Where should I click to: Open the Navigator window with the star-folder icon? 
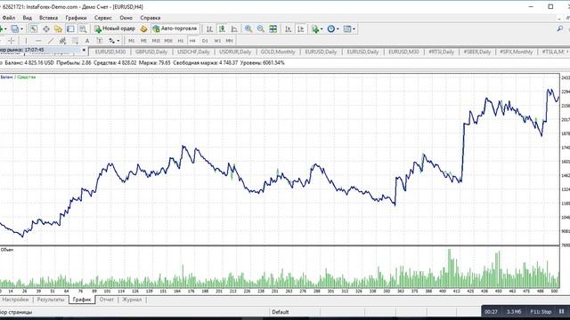pos(58,28)
